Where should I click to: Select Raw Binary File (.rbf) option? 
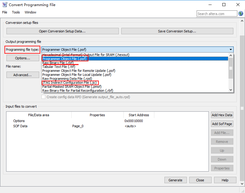58,63
